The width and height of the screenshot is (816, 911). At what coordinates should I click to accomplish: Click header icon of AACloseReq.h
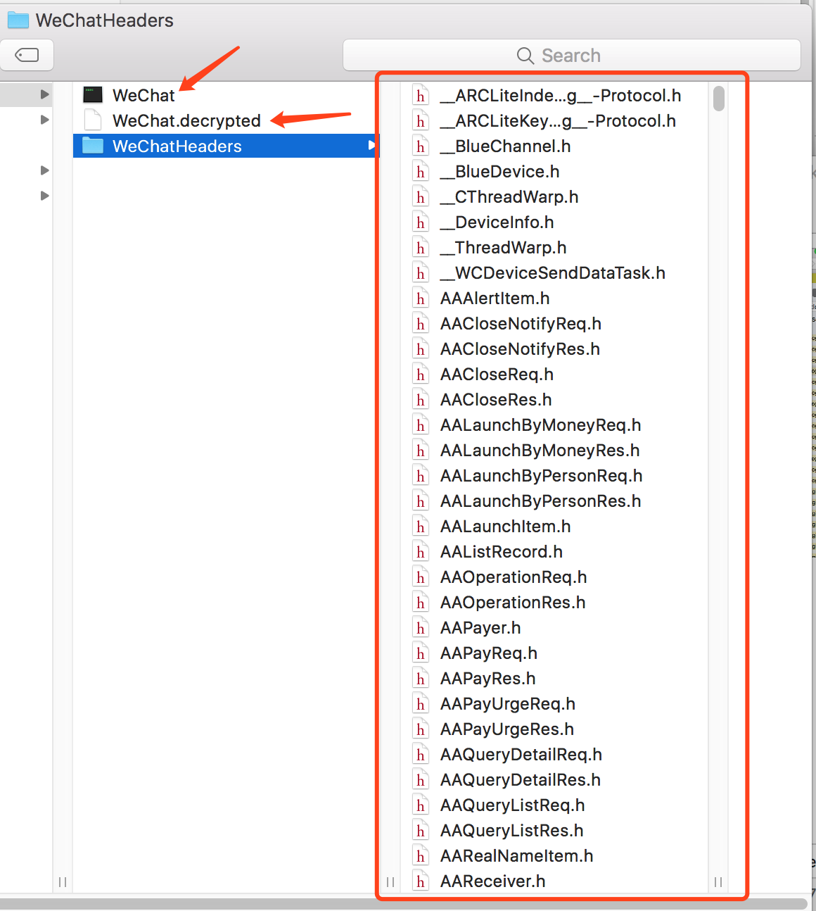pyautogui.click(x=421, y=374)
